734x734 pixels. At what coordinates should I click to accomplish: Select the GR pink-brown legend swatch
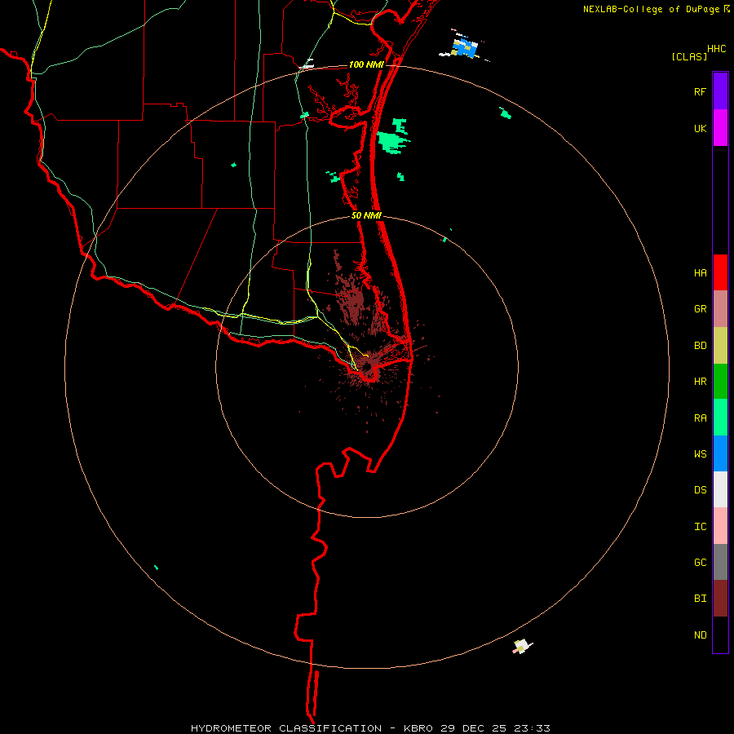pos(720,309)
